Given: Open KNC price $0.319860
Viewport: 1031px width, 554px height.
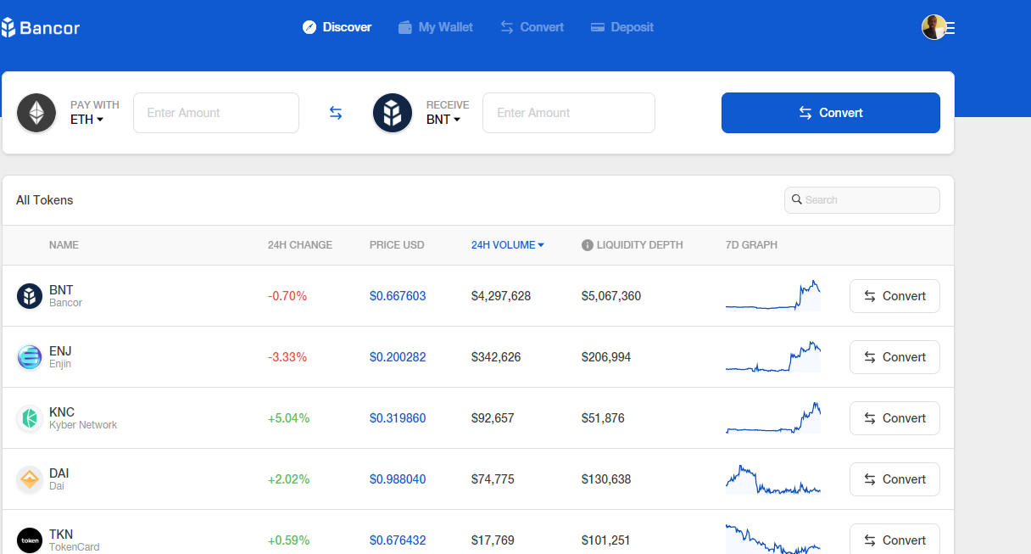Looking at the screenshot, I should pos(398,418).
